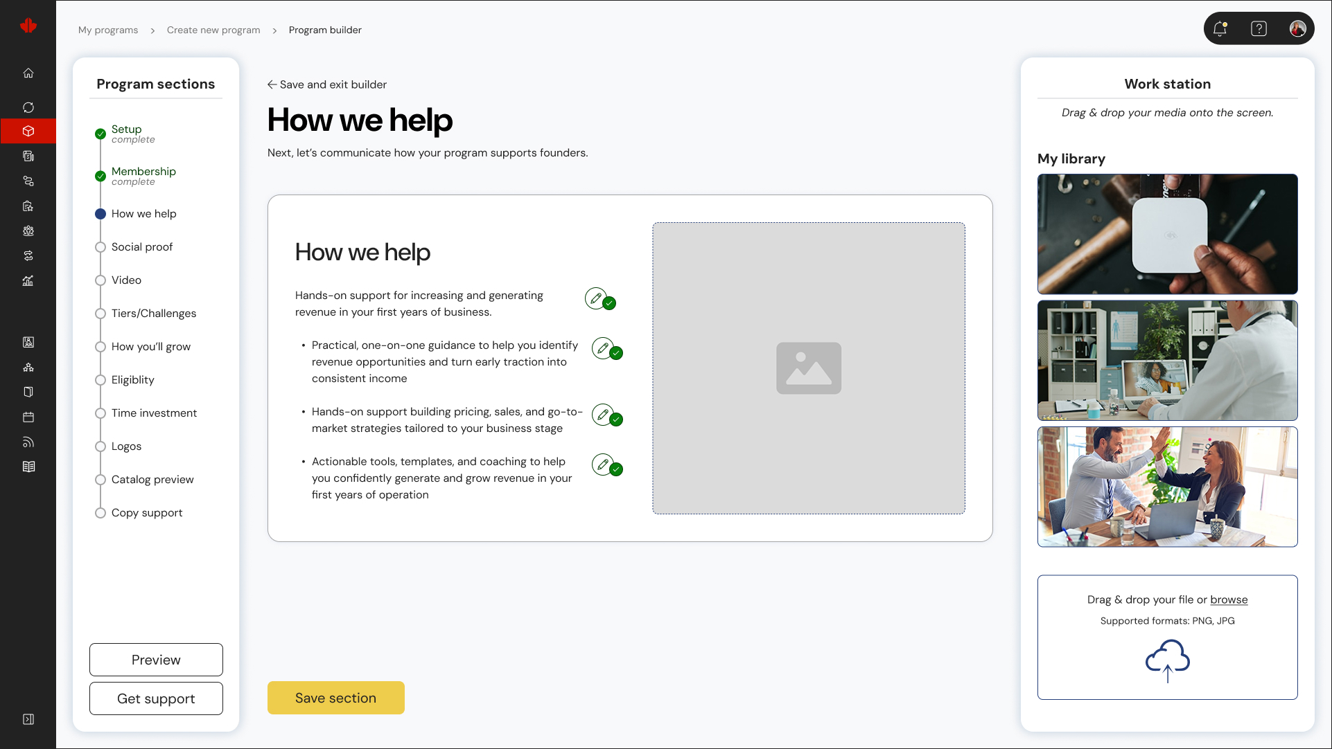Click image placeholder drop area

[x=808, y=368]
